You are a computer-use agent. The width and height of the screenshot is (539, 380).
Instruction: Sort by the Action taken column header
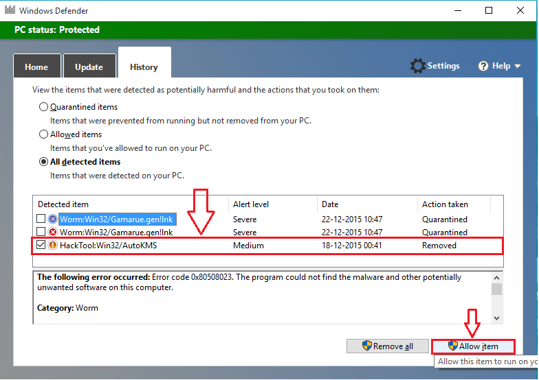pyautogui.click(x=445, y=204)
